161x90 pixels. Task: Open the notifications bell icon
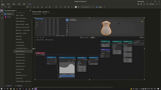(x=147, y=4)
